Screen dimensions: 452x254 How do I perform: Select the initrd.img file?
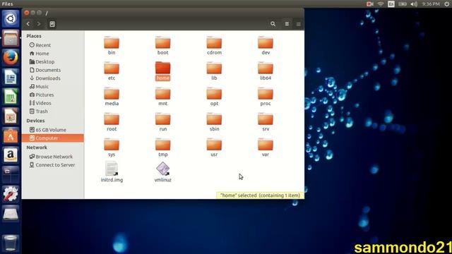point(112,172)
